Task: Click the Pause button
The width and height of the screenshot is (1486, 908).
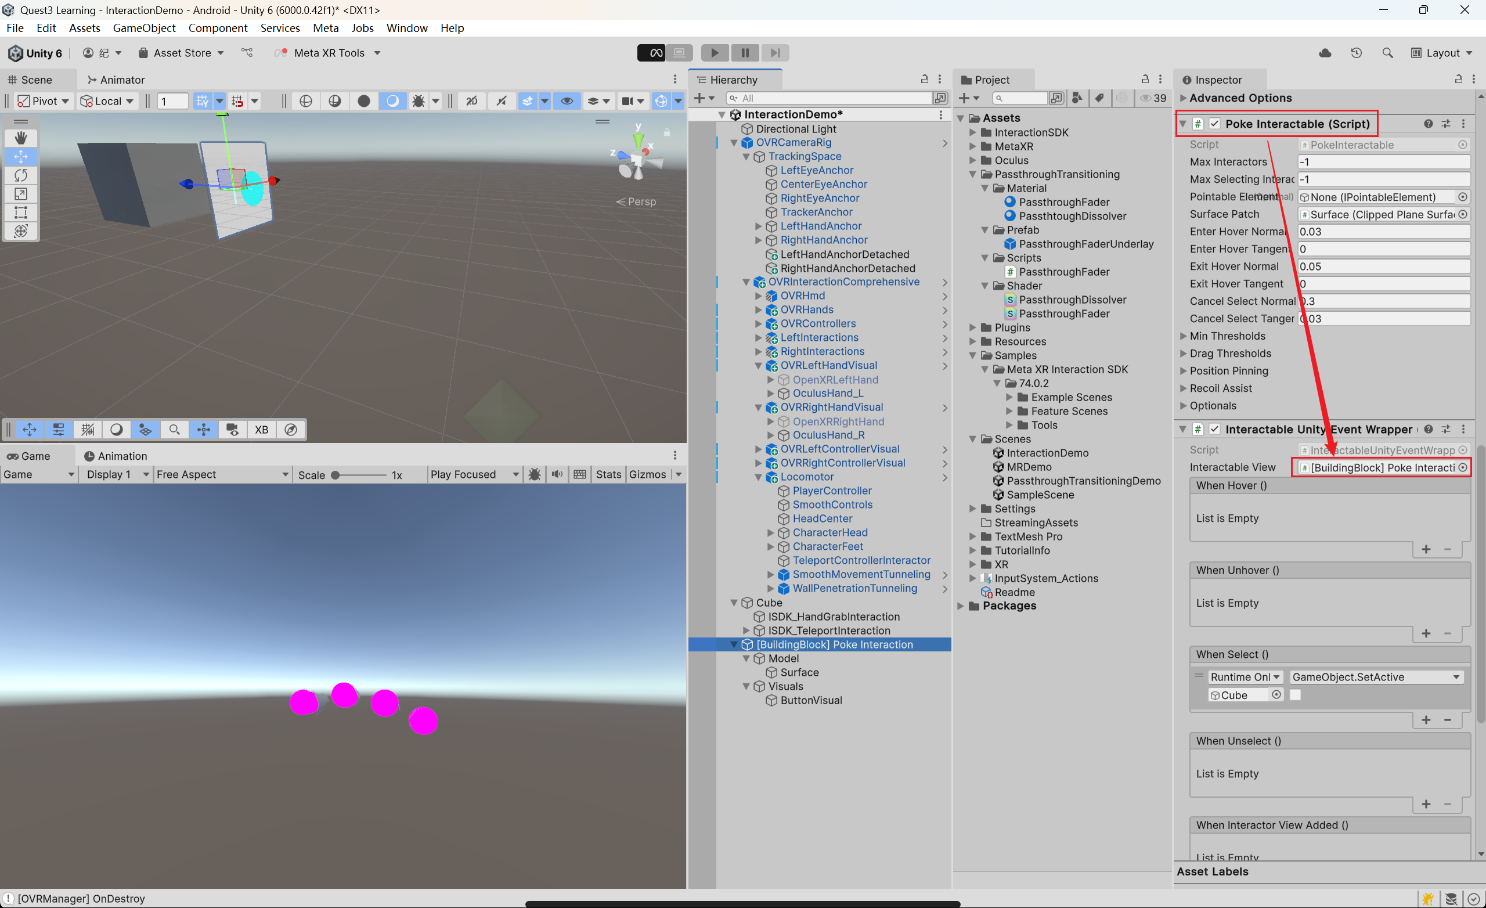Action: click(745, 53)
